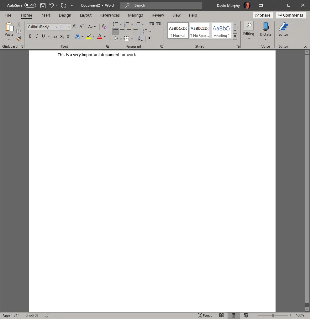Click the Save icon in title bar

tap(43, 5)
